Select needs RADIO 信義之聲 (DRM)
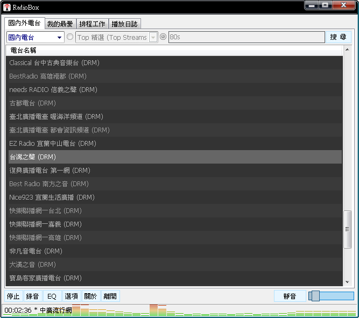The height and width of the screenshot is (318, 359). click(x=175, y=89)
